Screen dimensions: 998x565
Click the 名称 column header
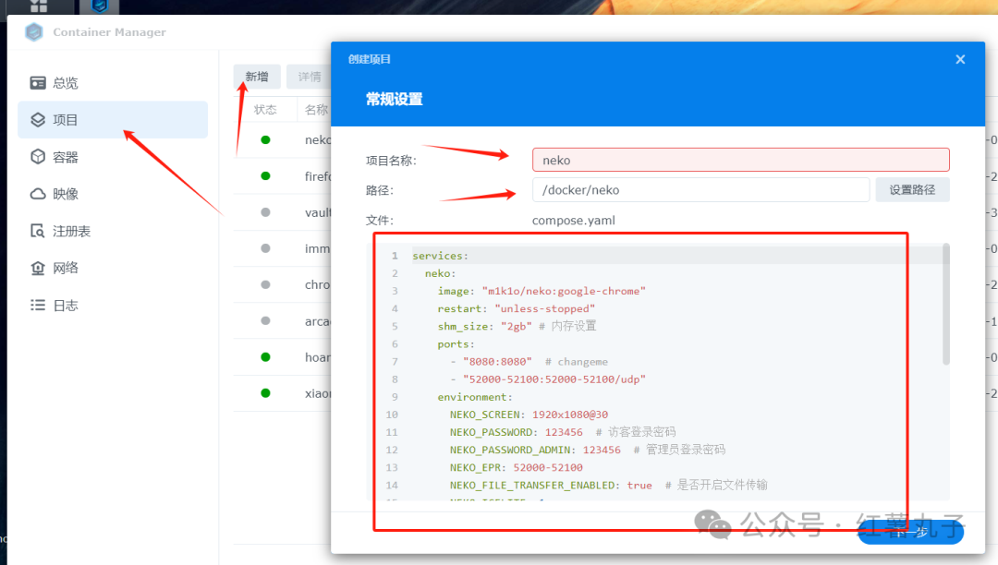(x=316, y=110)
